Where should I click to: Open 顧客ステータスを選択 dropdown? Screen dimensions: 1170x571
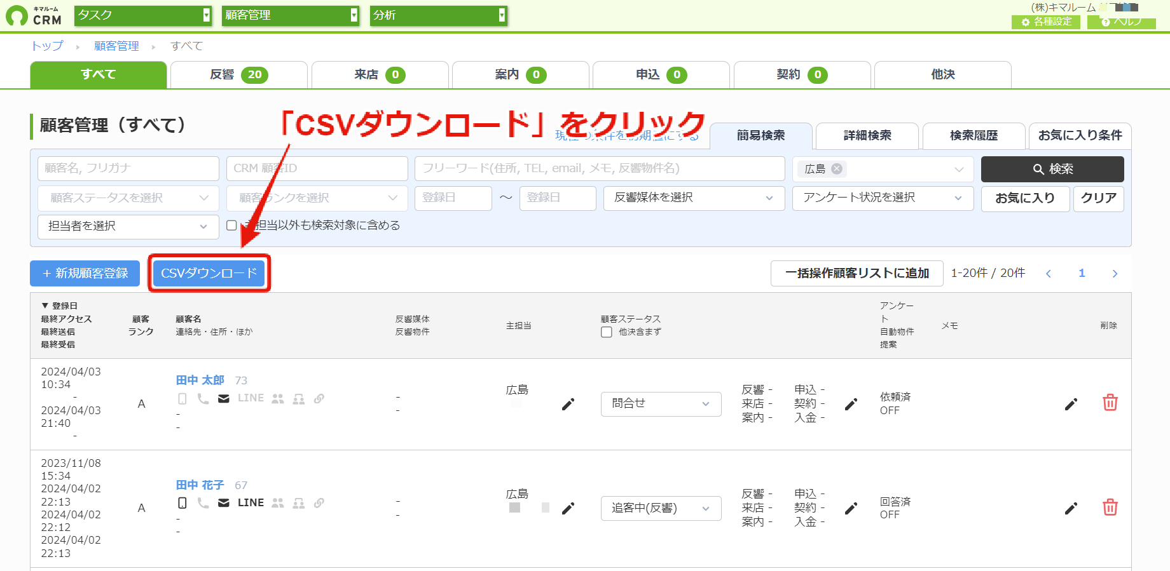tap(128, 198)
